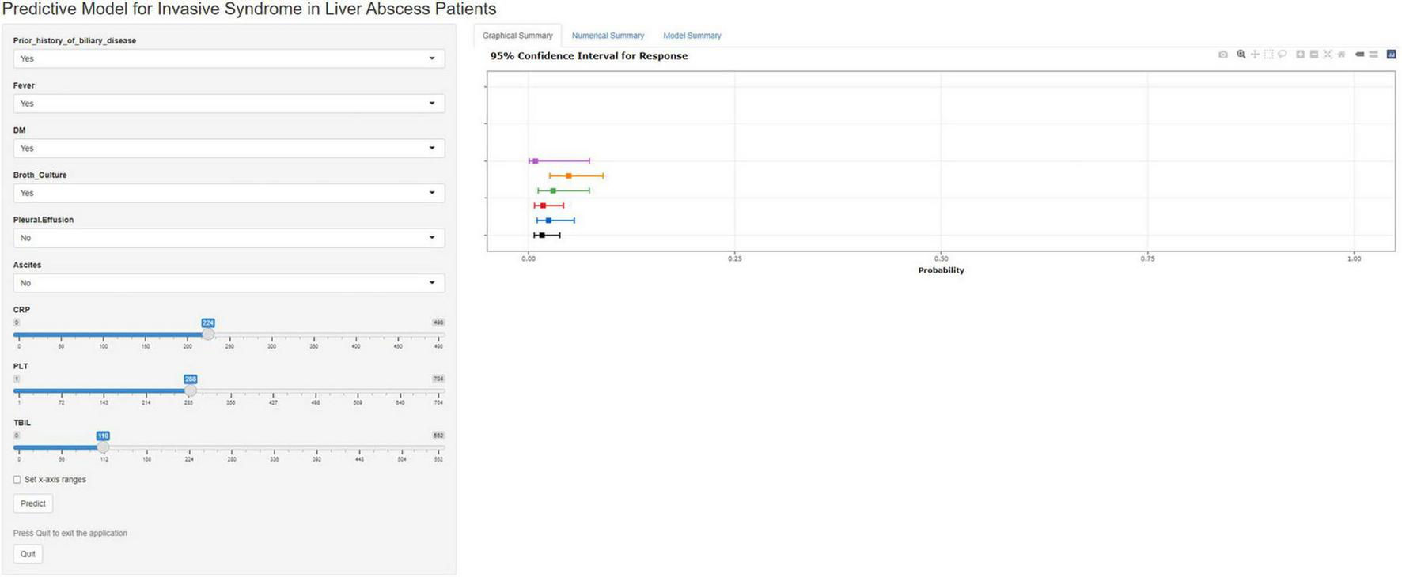Compare data on hover icon
Image resolution: width=1402 pixels, height=577 pixels.
(x=1374, y=55)
